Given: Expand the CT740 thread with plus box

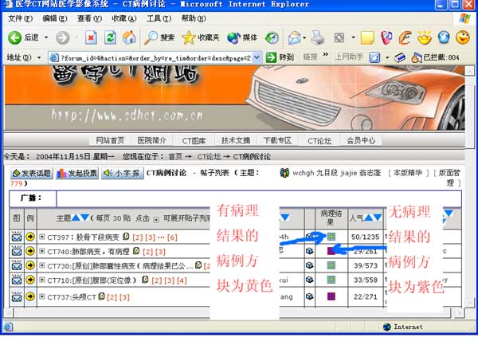Looking at the screenshot, I should 42,251.
